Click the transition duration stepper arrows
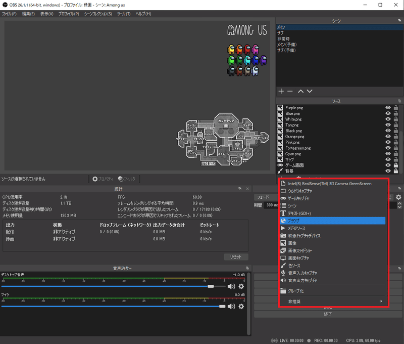Image resolution: width=404 pixels, height=344 pixels. pyautogui.click(x=399, y=205)
